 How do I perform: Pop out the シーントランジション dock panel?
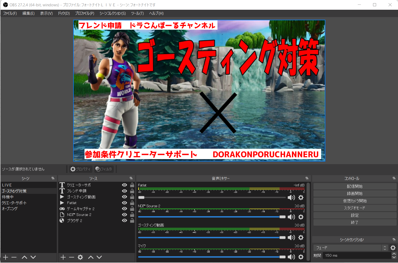coord(394,240)
